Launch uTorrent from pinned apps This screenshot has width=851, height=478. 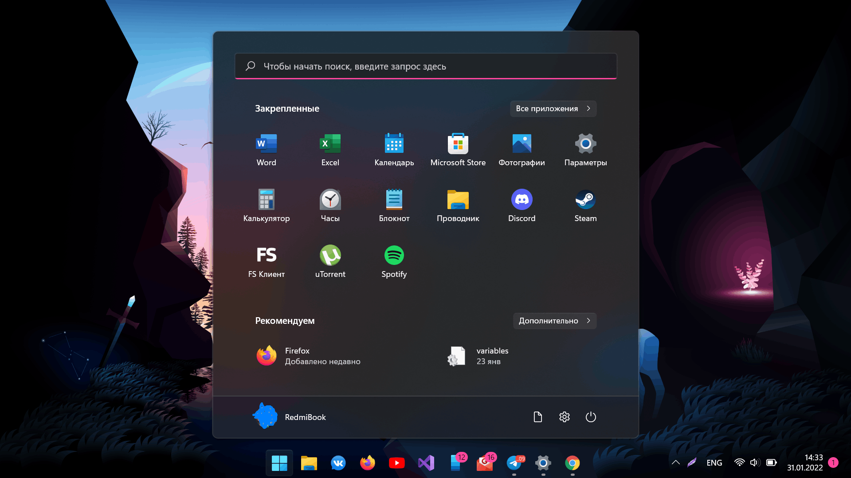pos(330,262)
